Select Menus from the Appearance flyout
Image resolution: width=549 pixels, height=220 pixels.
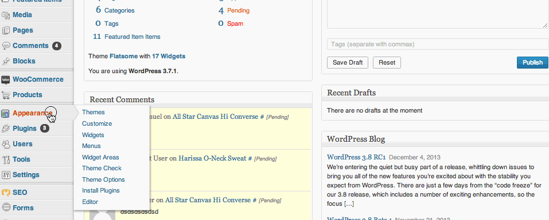click(x=91, y=146)
